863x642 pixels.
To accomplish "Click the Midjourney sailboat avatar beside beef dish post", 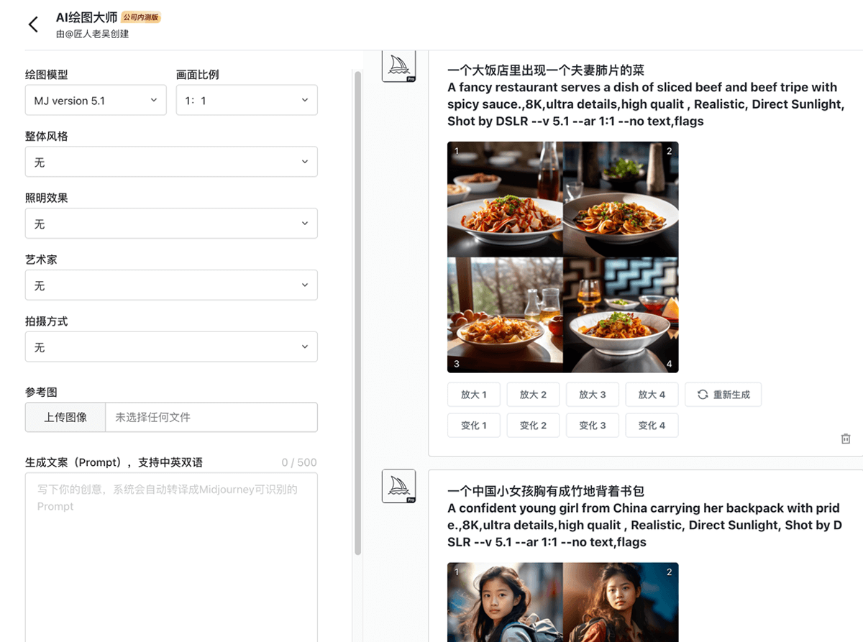I will pos(399,65).
